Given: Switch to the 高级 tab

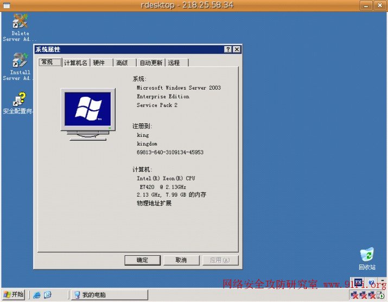Looking at the screenshot, I should 124,63.
